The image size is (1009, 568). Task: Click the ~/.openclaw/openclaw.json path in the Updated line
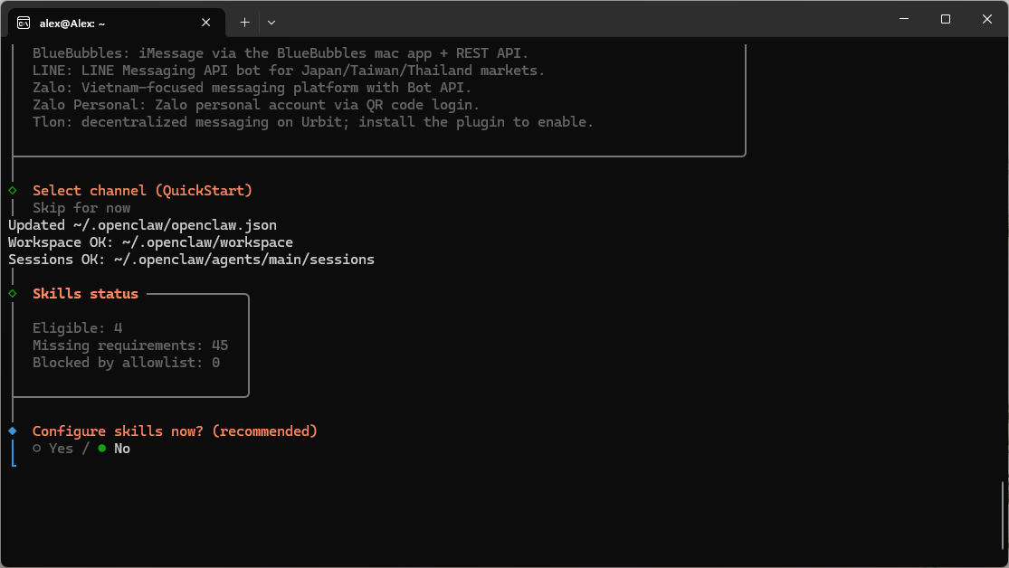[x=175, y=225]
